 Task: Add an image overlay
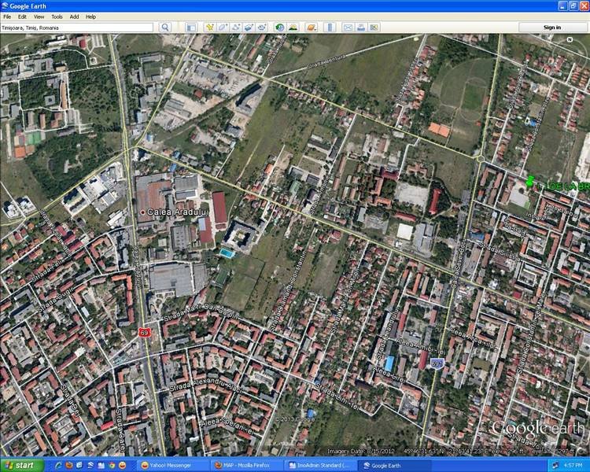click(248, 27)
